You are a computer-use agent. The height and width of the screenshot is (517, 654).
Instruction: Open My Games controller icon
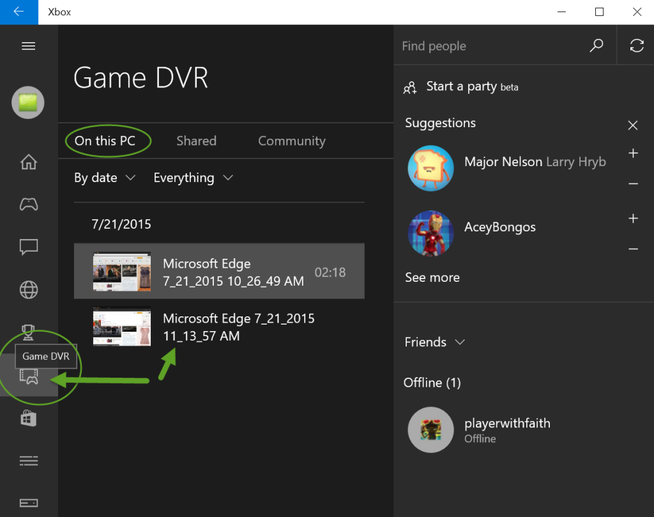(x=29, y=204)
